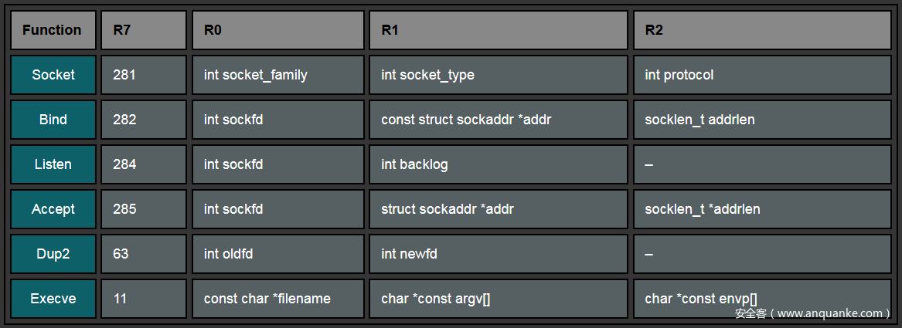
Task: Click the const char *filename cell
Action: click(x=277, y=299)
